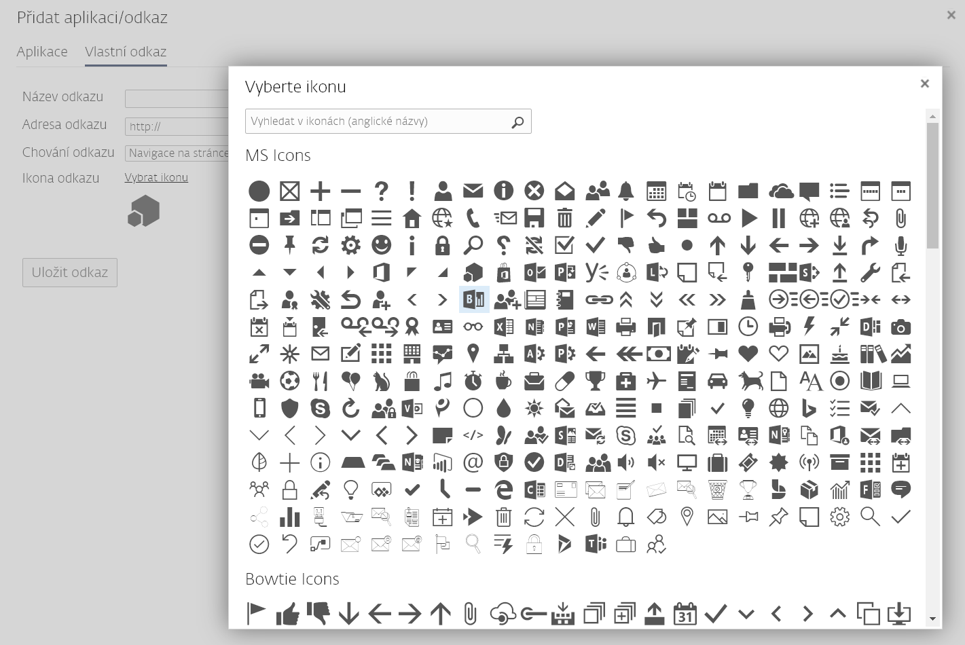Focus the Adresa odkazu http:// field
Image resolution: width=965 pixels, height=645 pixels.
click(x=177, y=126)
